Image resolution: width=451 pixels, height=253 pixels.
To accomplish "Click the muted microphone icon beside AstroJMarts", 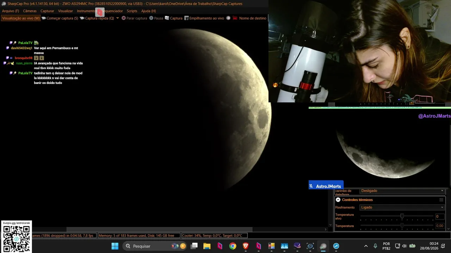I will pyautogui.click(x=311, y=186).
